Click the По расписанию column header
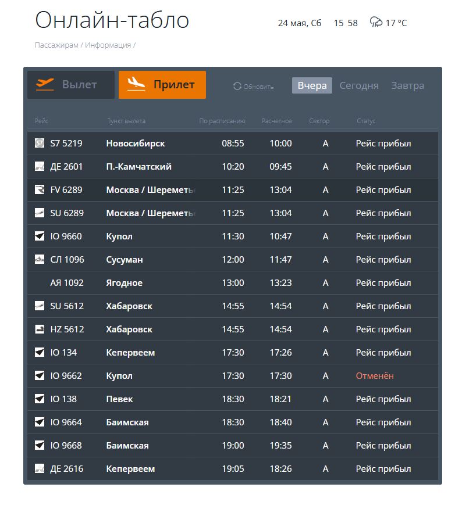The width and height of the screenshot is (455, 516). (x=222, y=121)
